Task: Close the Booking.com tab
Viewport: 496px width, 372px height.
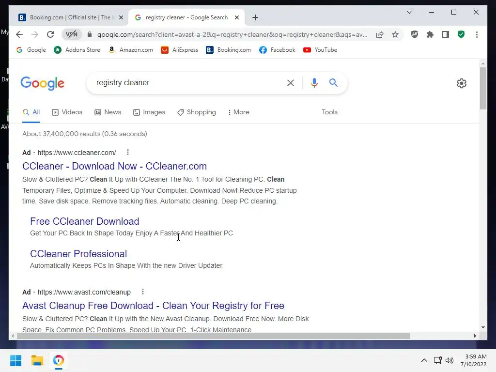Action: coord(121,17)
